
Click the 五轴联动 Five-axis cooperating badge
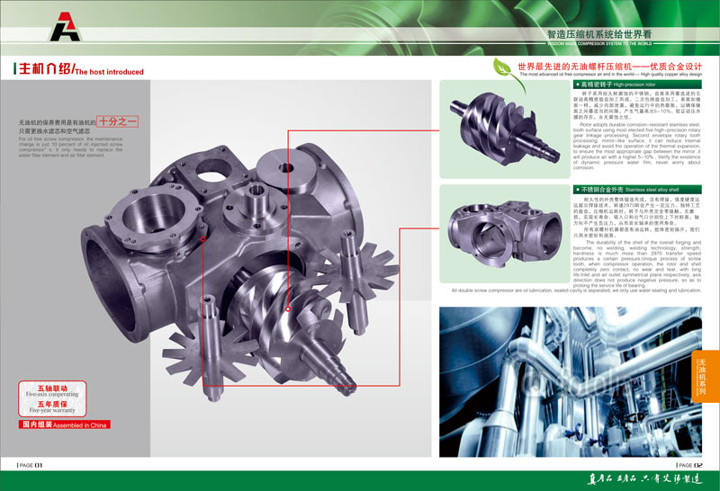click(46, 390)
